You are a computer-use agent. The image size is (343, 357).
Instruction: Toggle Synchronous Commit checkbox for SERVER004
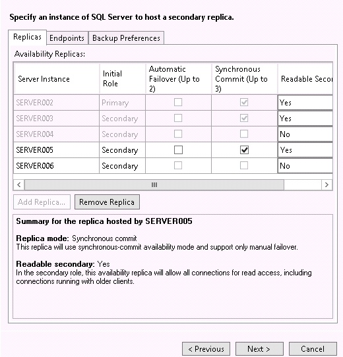click(244, 134)
